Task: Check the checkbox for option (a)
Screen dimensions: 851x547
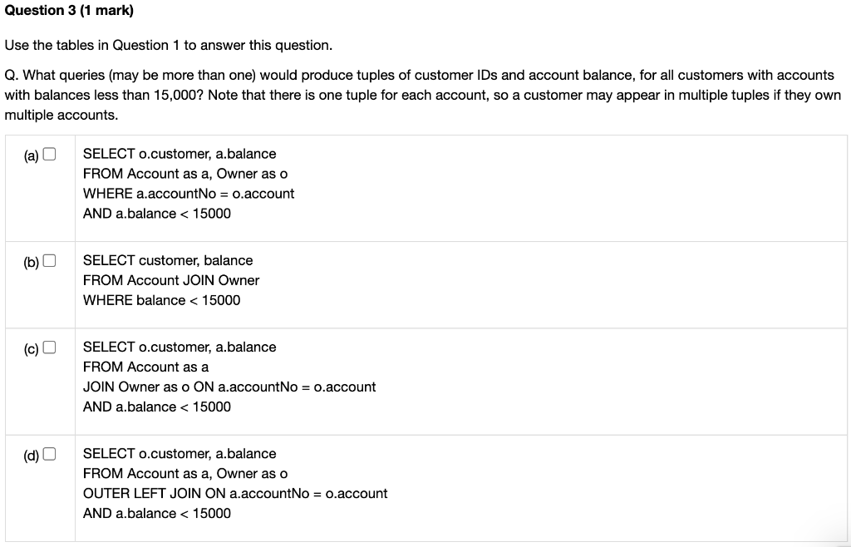Action: tap(49, 153)
